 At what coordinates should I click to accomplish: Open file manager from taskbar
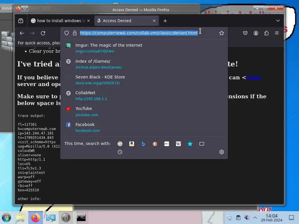pos(20,218)
